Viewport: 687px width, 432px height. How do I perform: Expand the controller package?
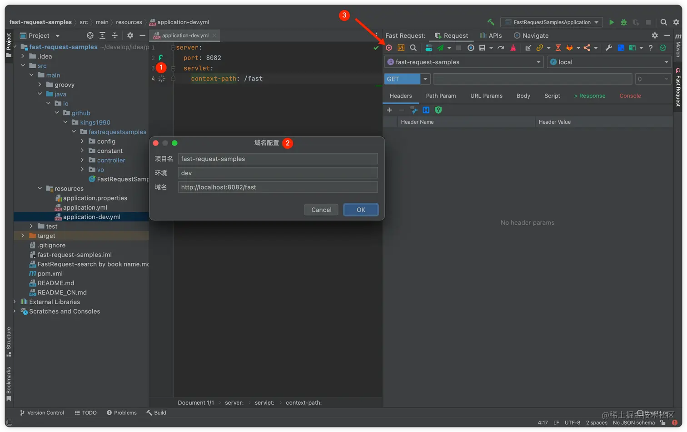tap(82, 160)
